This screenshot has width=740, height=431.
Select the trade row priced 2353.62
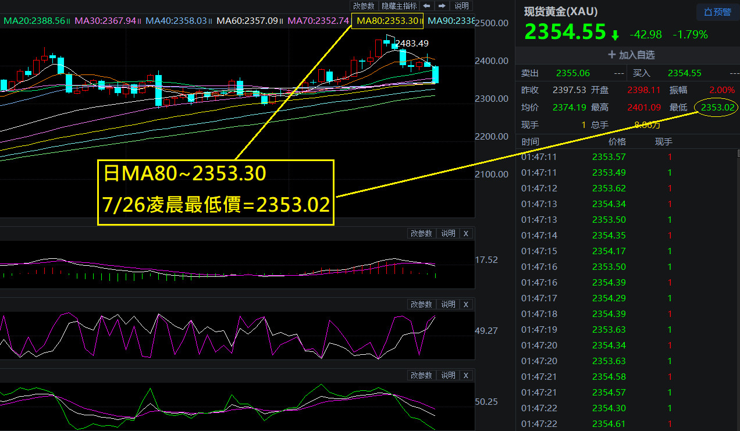pos(628,188)
